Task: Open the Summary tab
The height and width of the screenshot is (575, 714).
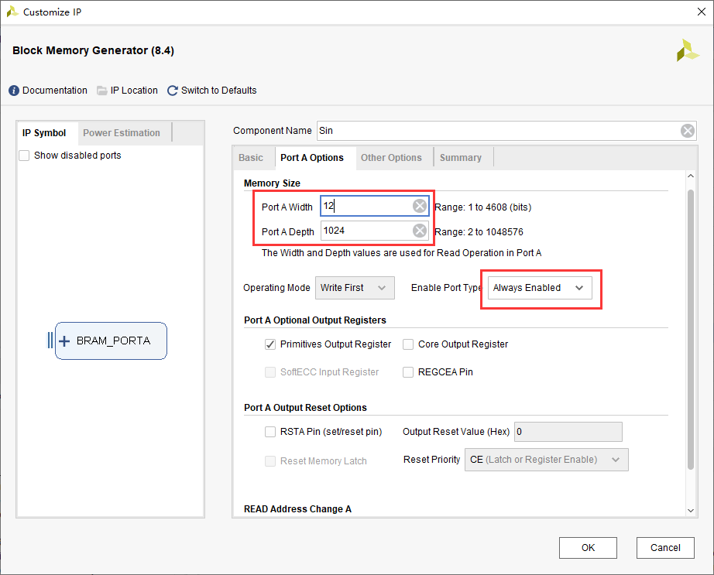Action: tap(460, 158)
